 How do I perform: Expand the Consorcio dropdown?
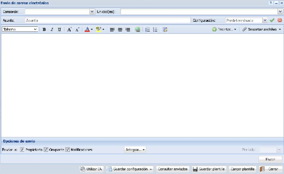tap(92, 12)
